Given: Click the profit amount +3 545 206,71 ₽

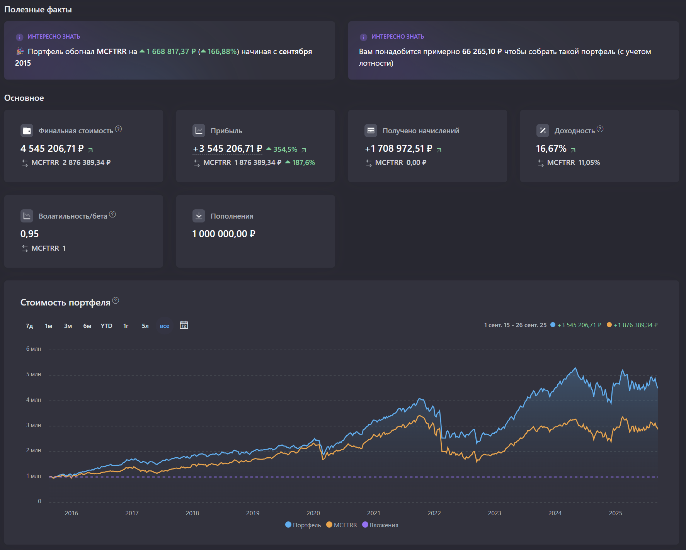Looking at the screenshot, I should click(x=227, y=149).
